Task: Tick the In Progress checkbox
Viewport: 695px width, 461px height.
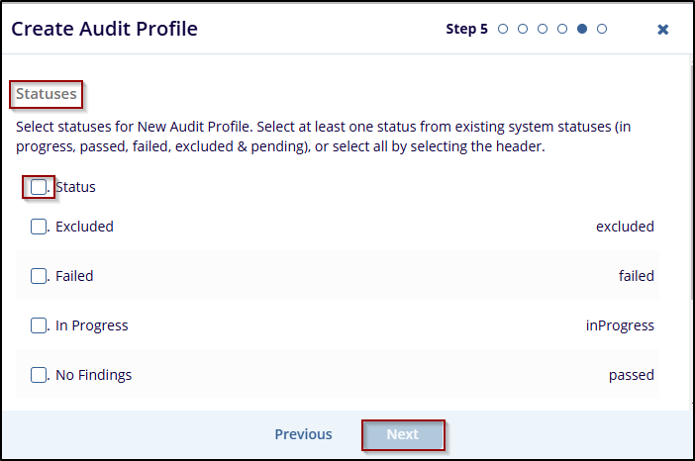Action: (x=39, y=325)
